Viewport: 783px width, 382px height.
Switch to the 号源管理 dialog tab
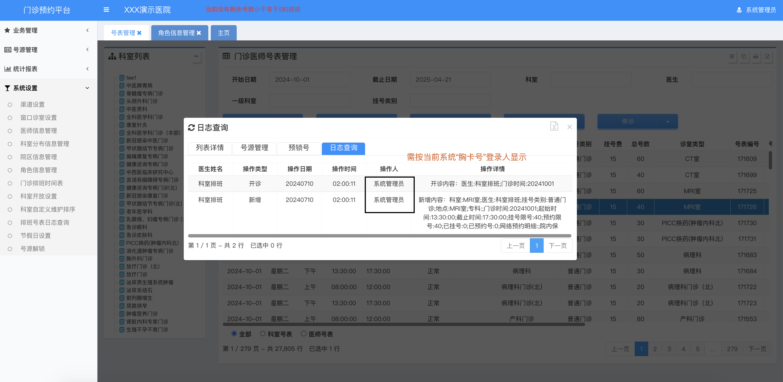click(254, 148)
